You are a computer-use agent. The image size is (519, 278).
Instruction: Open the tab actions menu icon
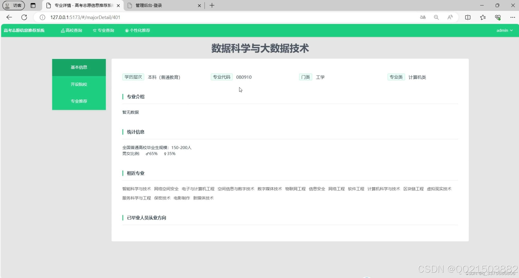(x=33, y=5)
